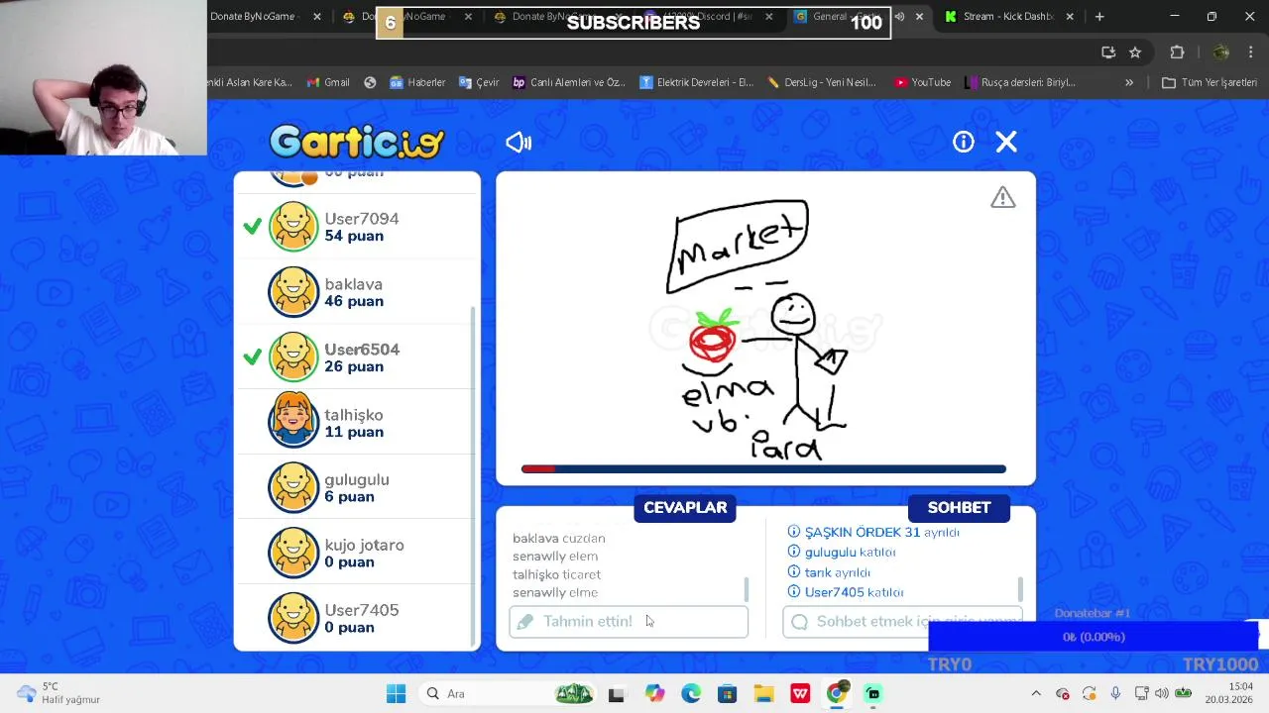Click 'ŞAŞKIN ÖRDEK 31 ayrıldı' chat message
Image resolution: width=1269 pixels, height=713 pixels.
pyautogui.click(x=873, y=532)
